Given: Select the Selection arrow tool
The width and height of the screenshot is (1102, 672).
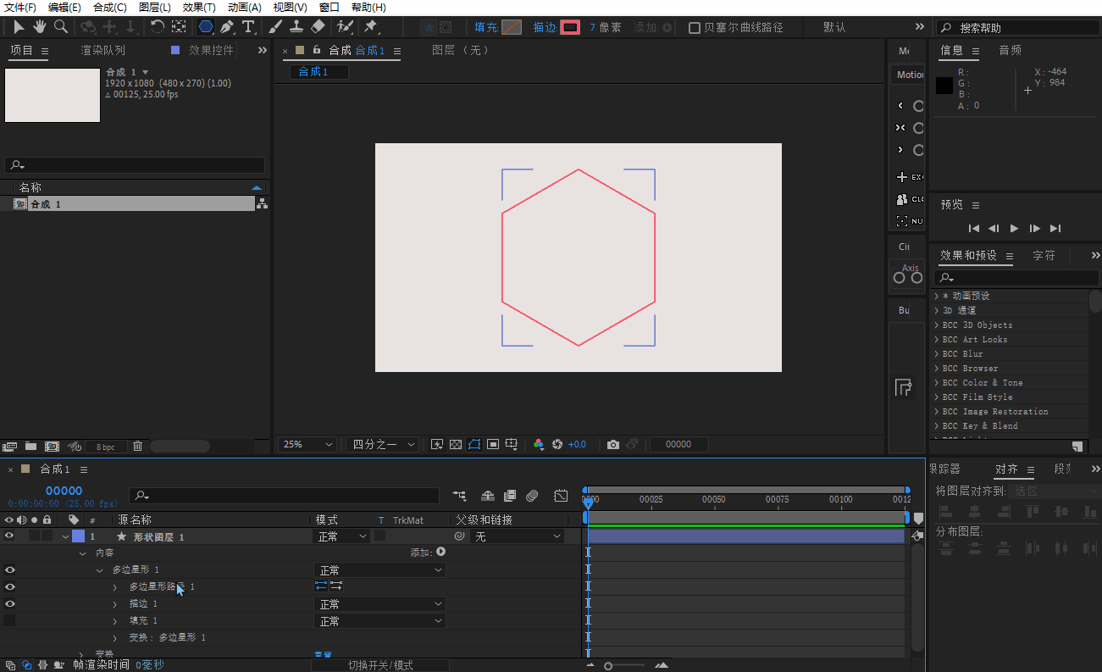Looking at the screenshot, I should 19,27.
